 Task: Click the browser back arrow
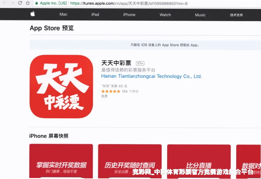coord(5,3)
